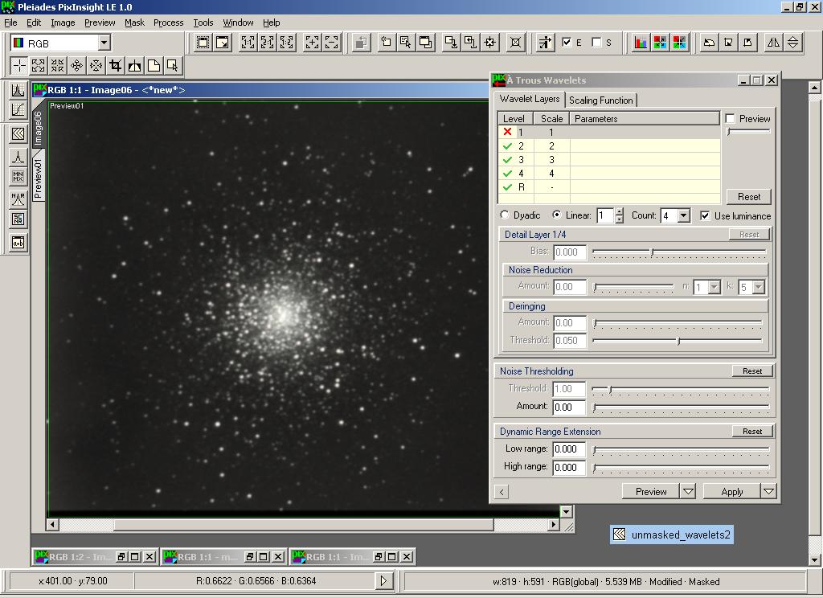Click the Apply button
823x598 pixels.
coord(731,491)
